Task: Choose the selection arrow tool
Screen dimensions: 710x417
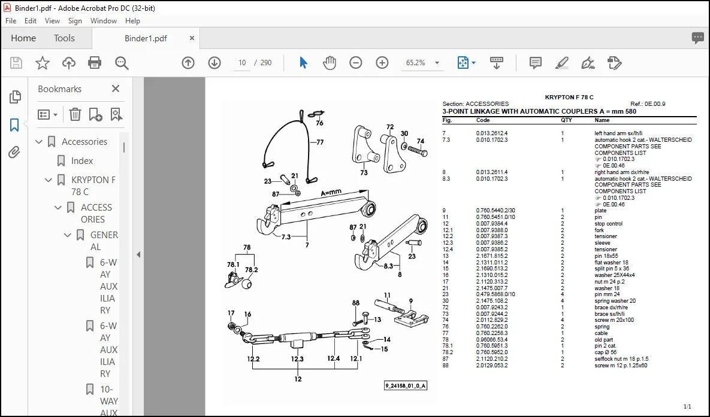Action: (x=303, y=63)
